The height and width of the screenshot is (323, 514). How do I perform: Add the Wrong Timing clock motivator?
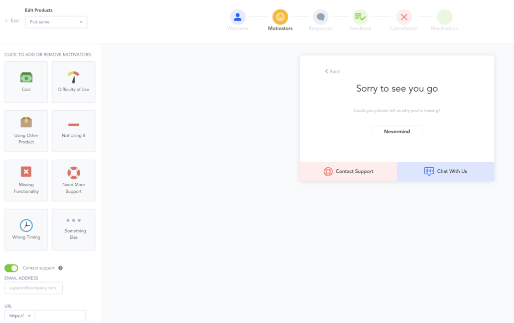click(26, 229)
